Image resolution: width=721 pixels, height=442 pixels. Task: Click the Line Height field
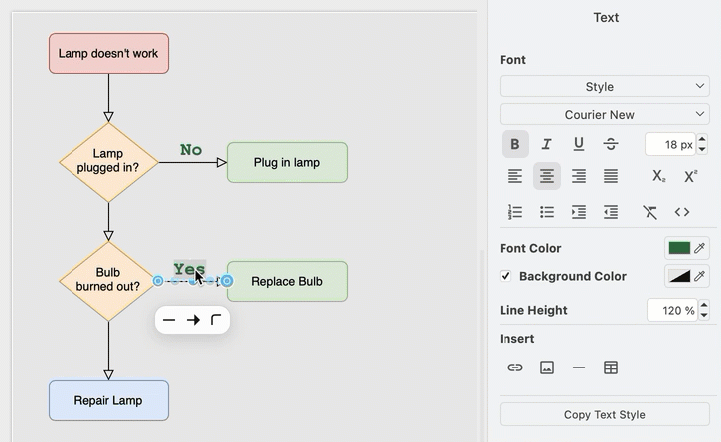tap(672, 310)
